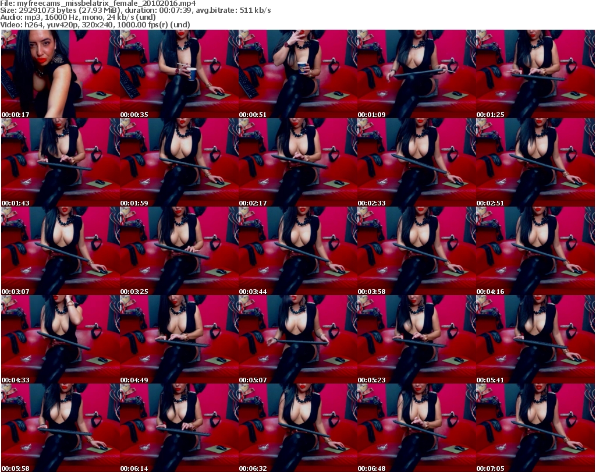Open the frame labeled 00:02:51
This screenshot has width=596, height=472.
tap(535, 162)
